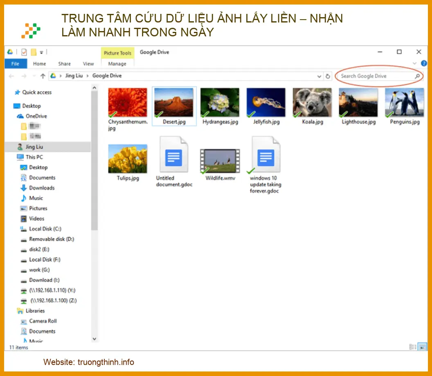The height and width of the screenshot is (376, 432).
Task: Select Libraries in the navigation pane
Action: coord(31,311)
